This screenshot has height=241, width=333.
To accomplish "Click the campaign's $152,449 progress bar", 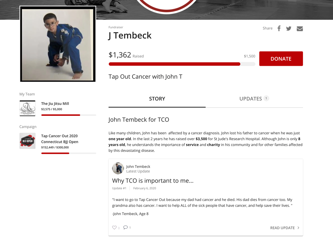I will [x=69, y=153].
